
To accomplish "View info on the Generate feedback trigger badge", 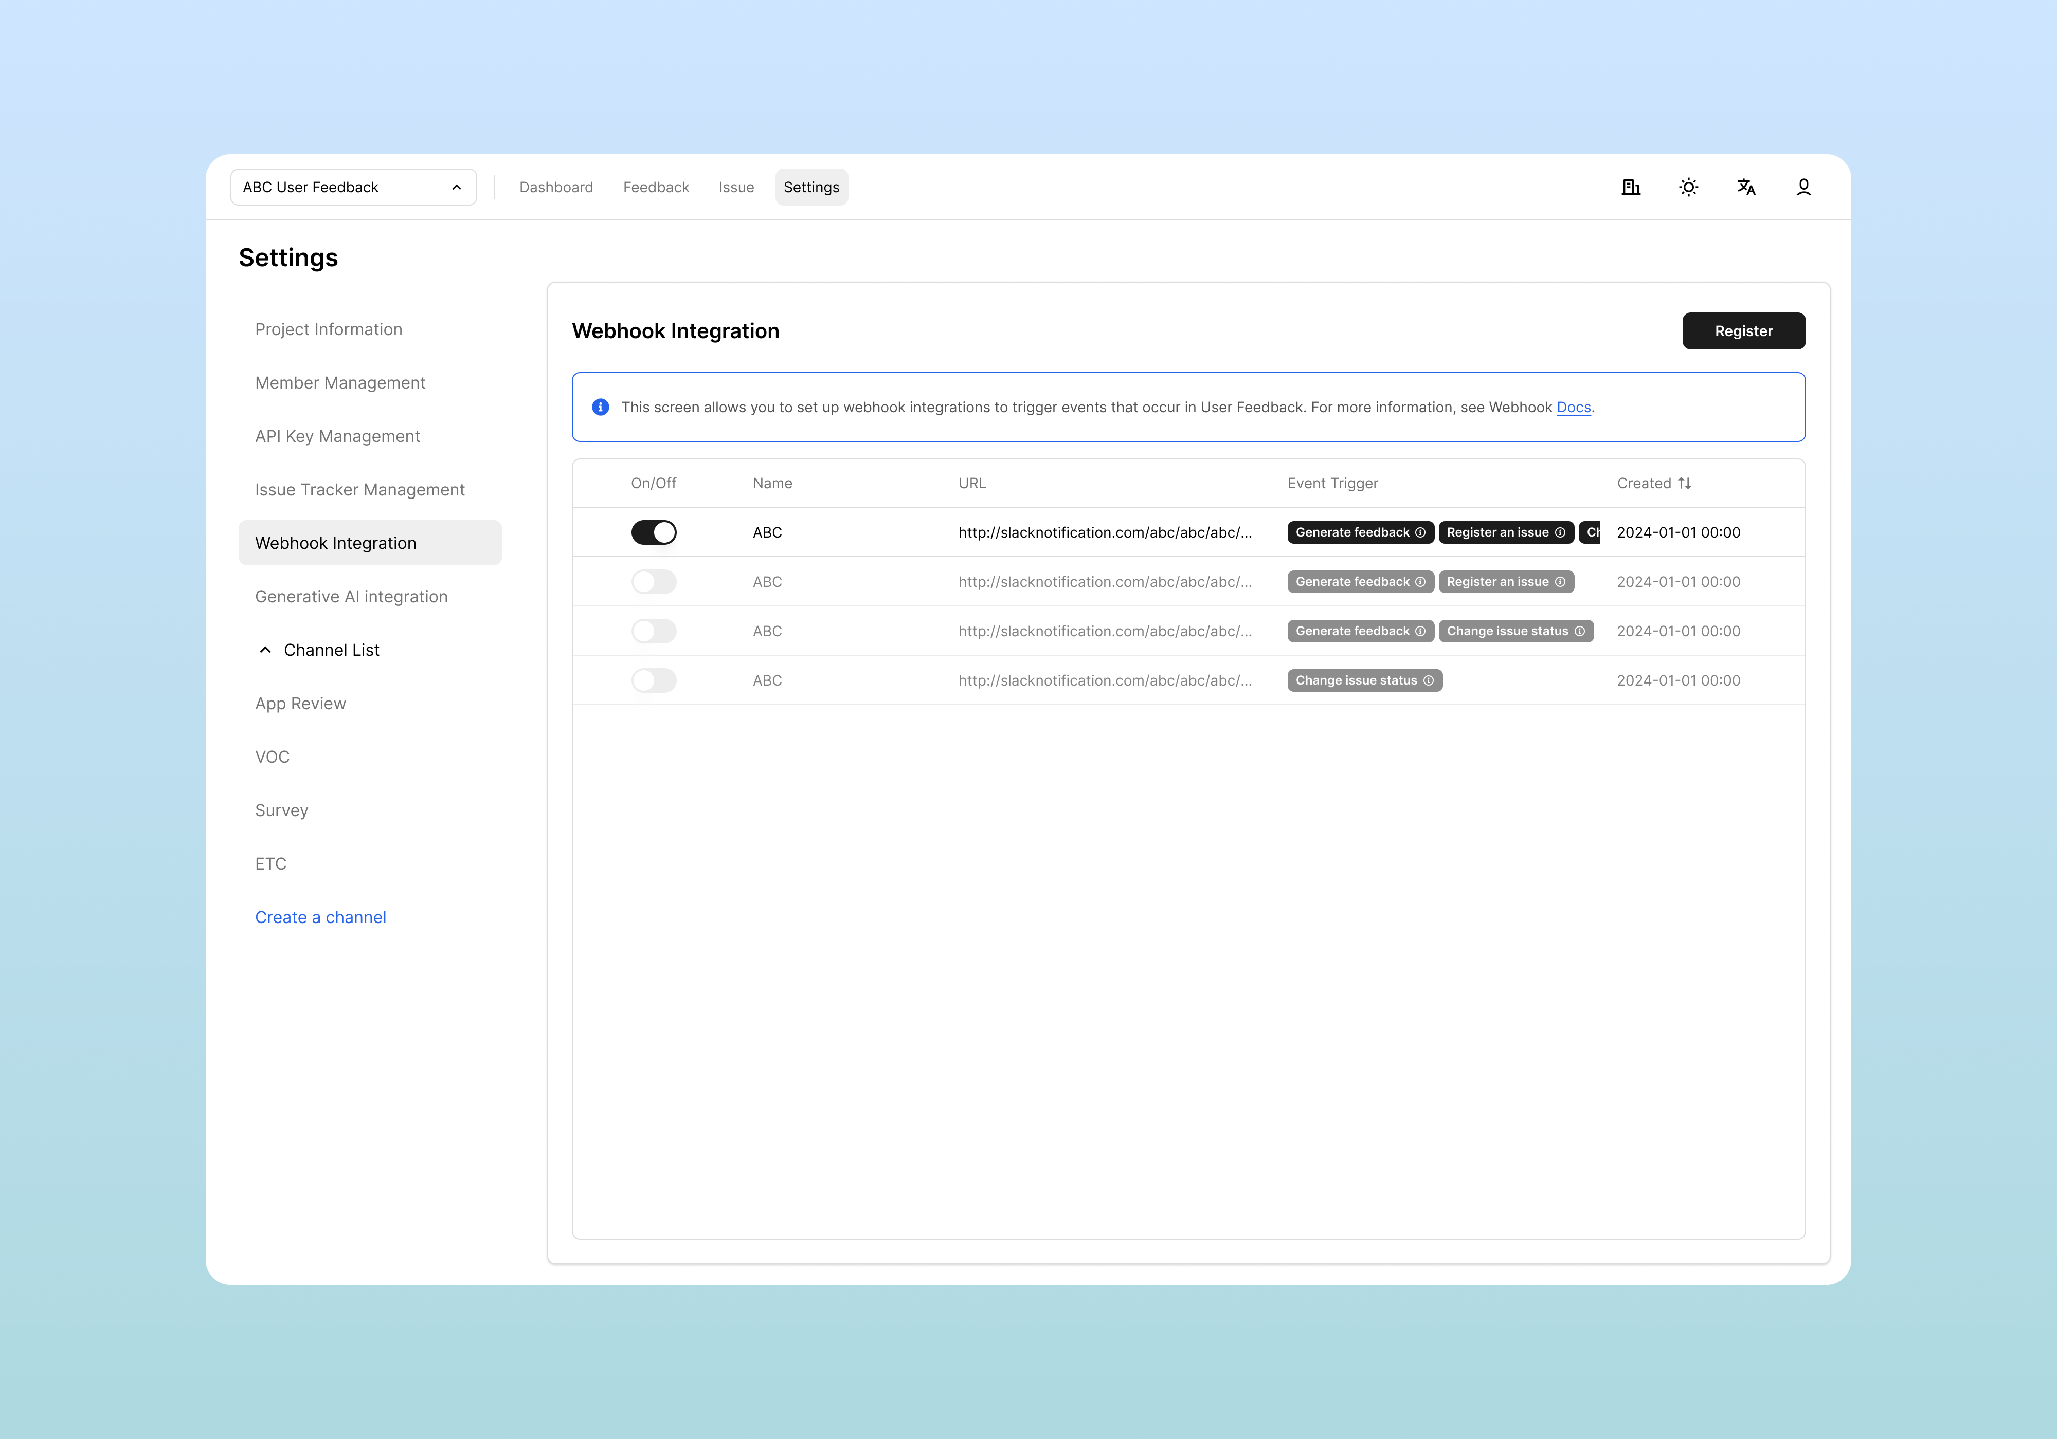I will coord(1422,532).
